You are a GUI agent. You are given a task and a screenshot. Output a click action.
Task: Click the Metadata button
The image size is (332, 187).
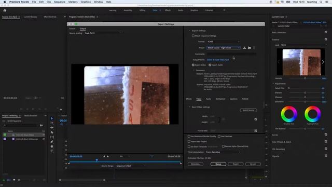coord(196,164)
